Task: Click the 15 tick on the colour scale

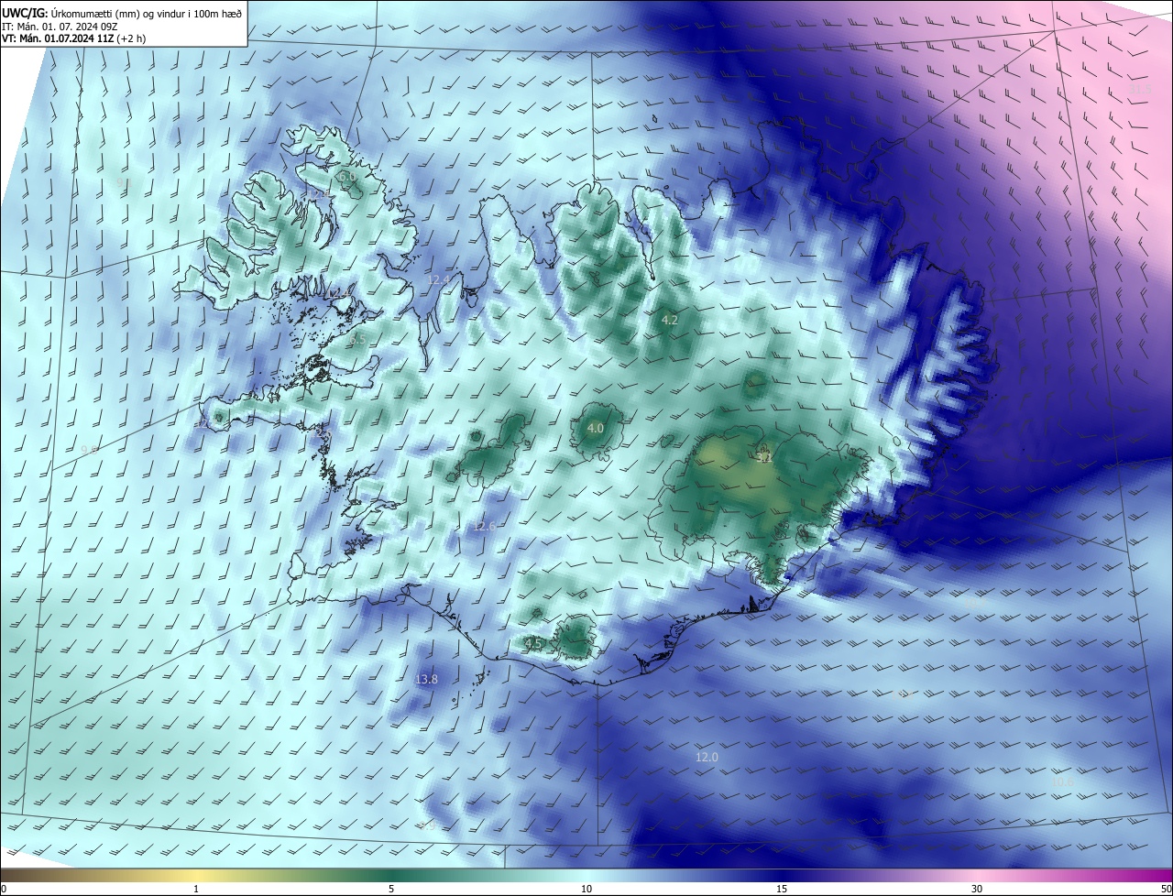Action: (782, 889)
